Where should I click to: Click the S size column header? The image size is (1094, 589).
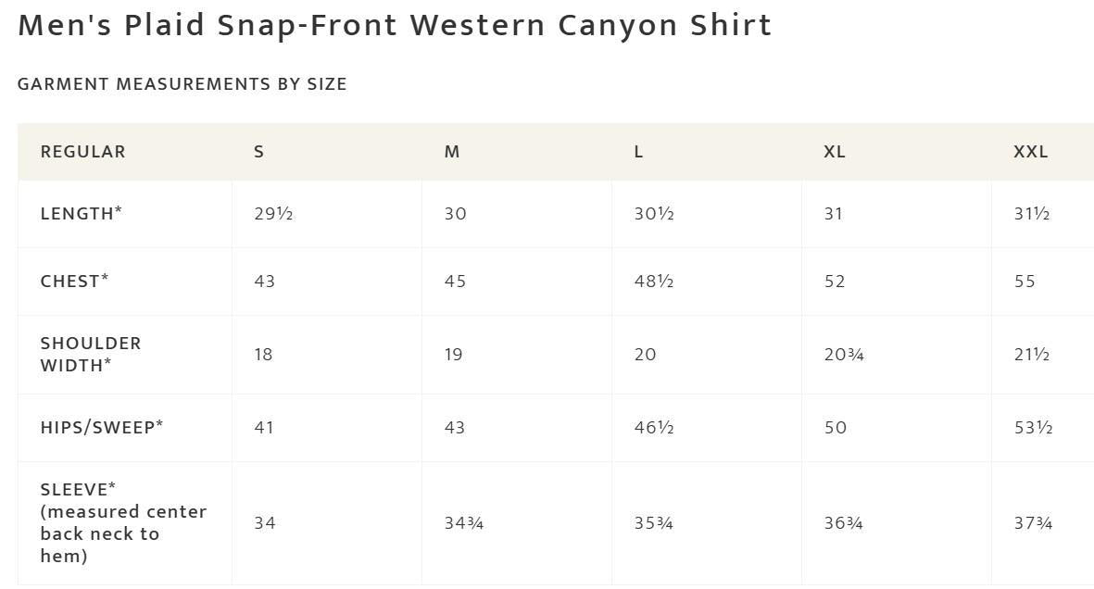(259, 152)
